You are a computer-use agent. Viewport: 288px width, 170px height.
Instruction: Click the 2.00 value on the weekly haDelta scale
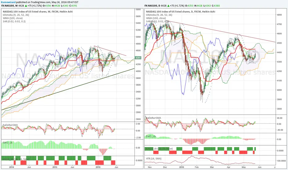pyautogui.click(x=138, y=124)
